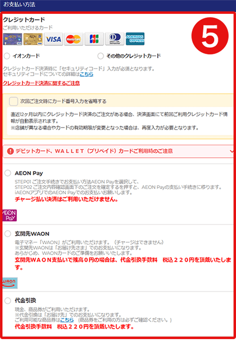Click the blue AEON card image
The height and width of the screenshot is (345, 236).
pos(12,39)
